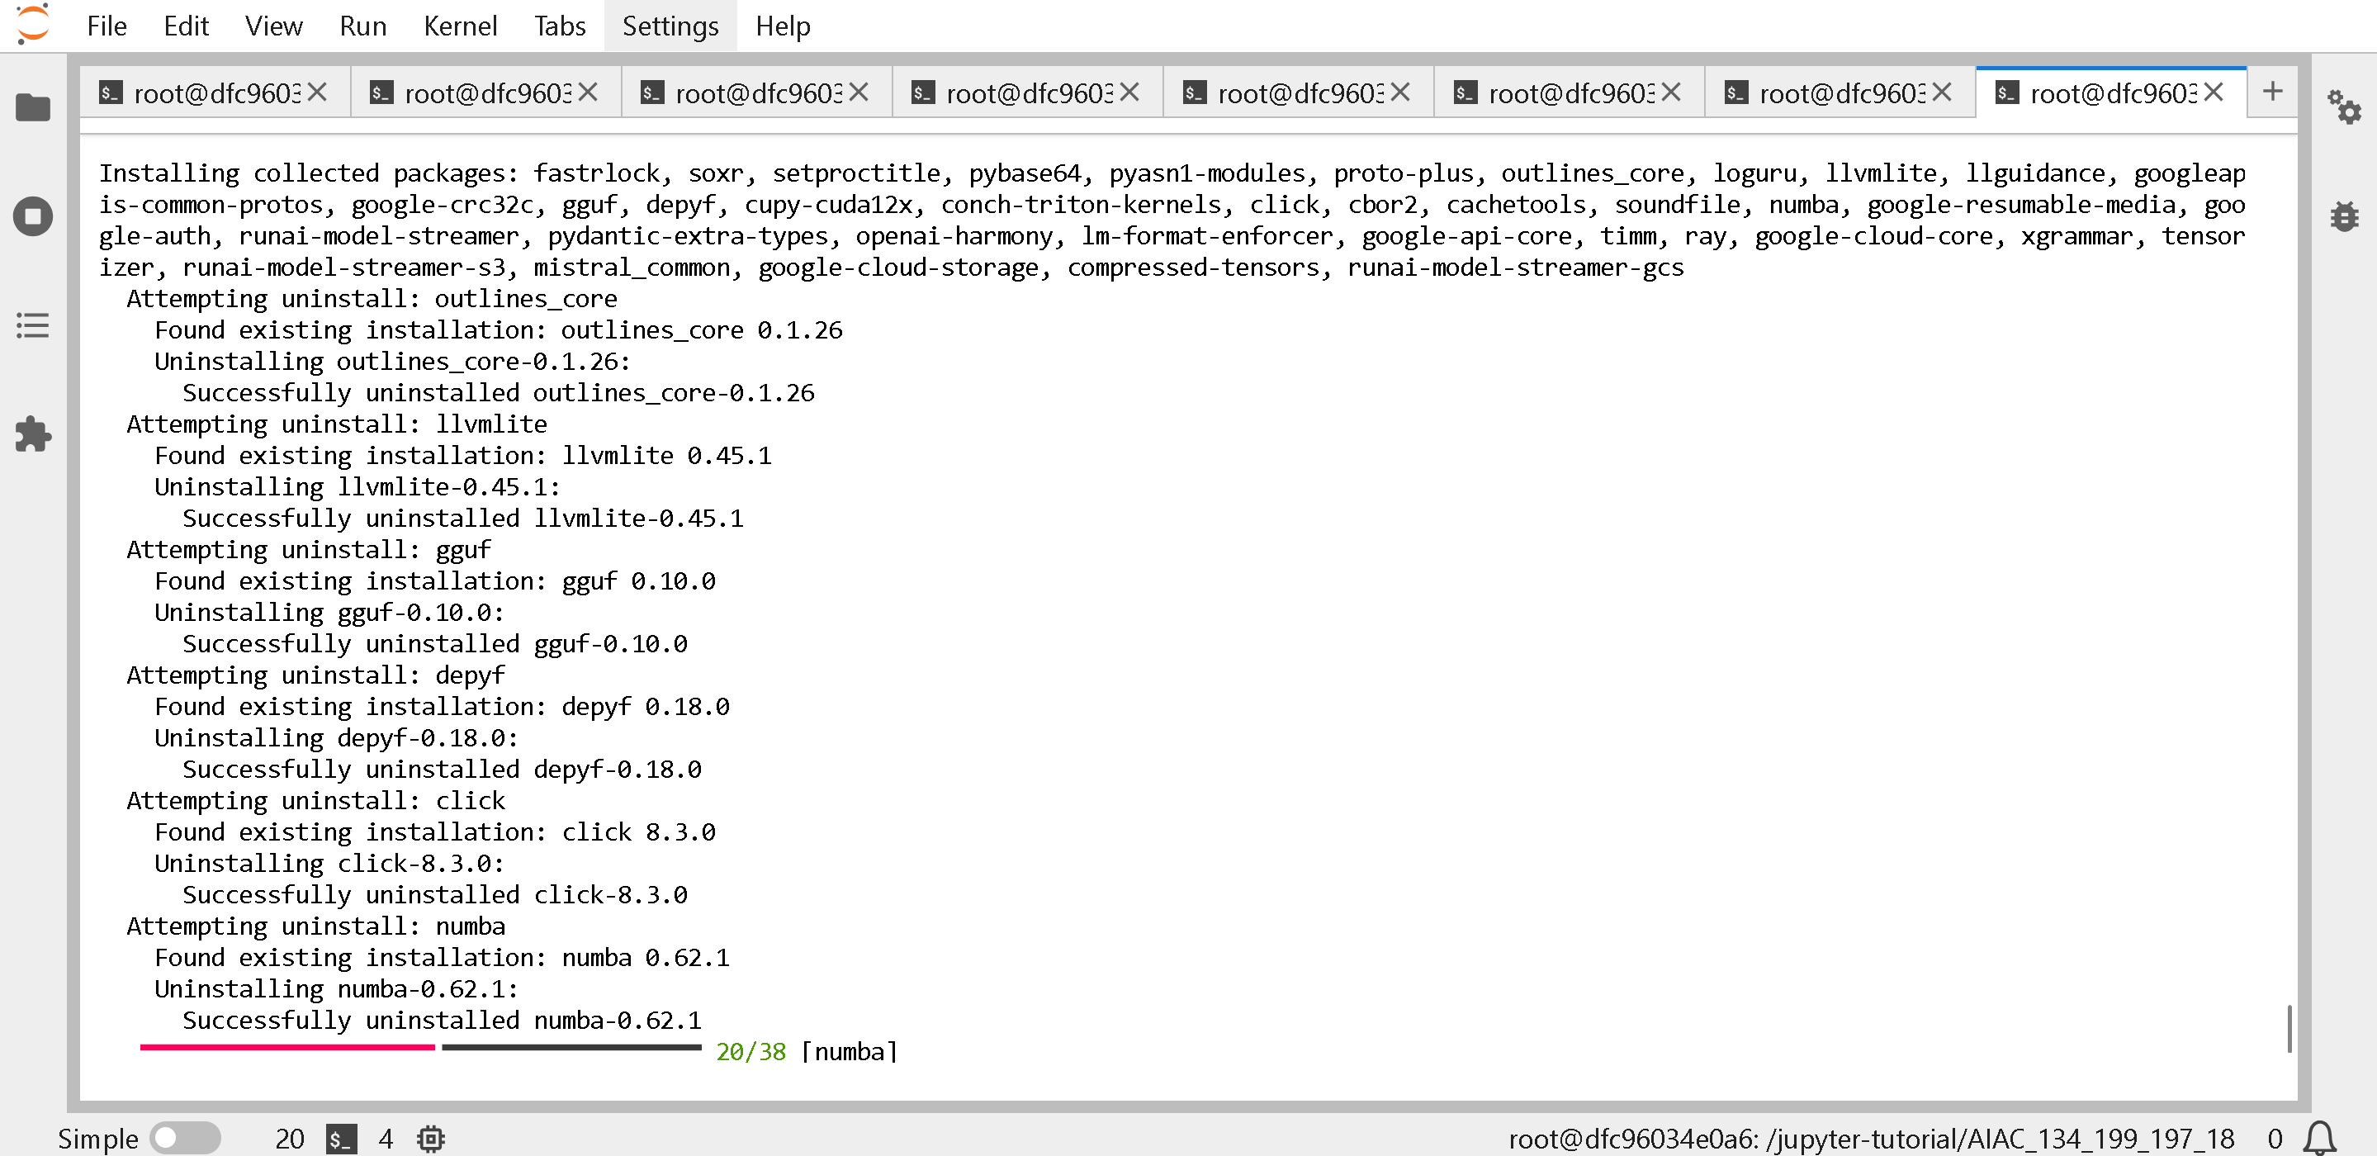Click the Jupyter logo icon

pos(33,24)
